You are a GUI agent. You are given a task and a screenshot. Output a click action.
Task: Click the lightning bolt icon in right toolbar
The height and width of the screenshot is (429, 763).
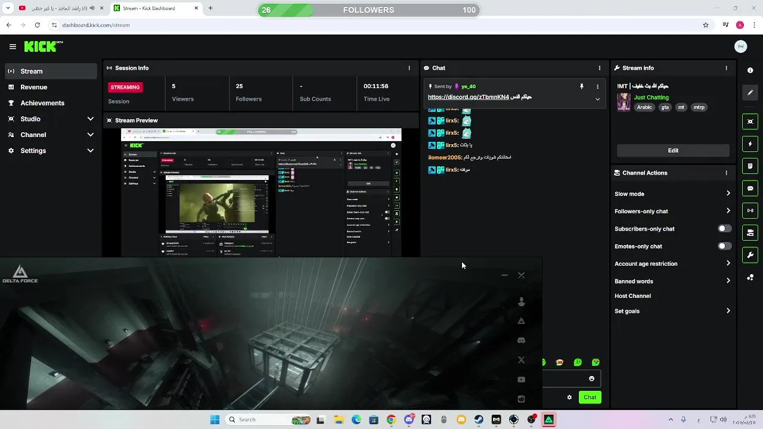(750, 144)
